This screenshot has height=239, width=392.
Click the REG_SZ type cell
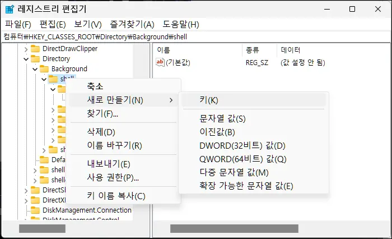point(256,62)
